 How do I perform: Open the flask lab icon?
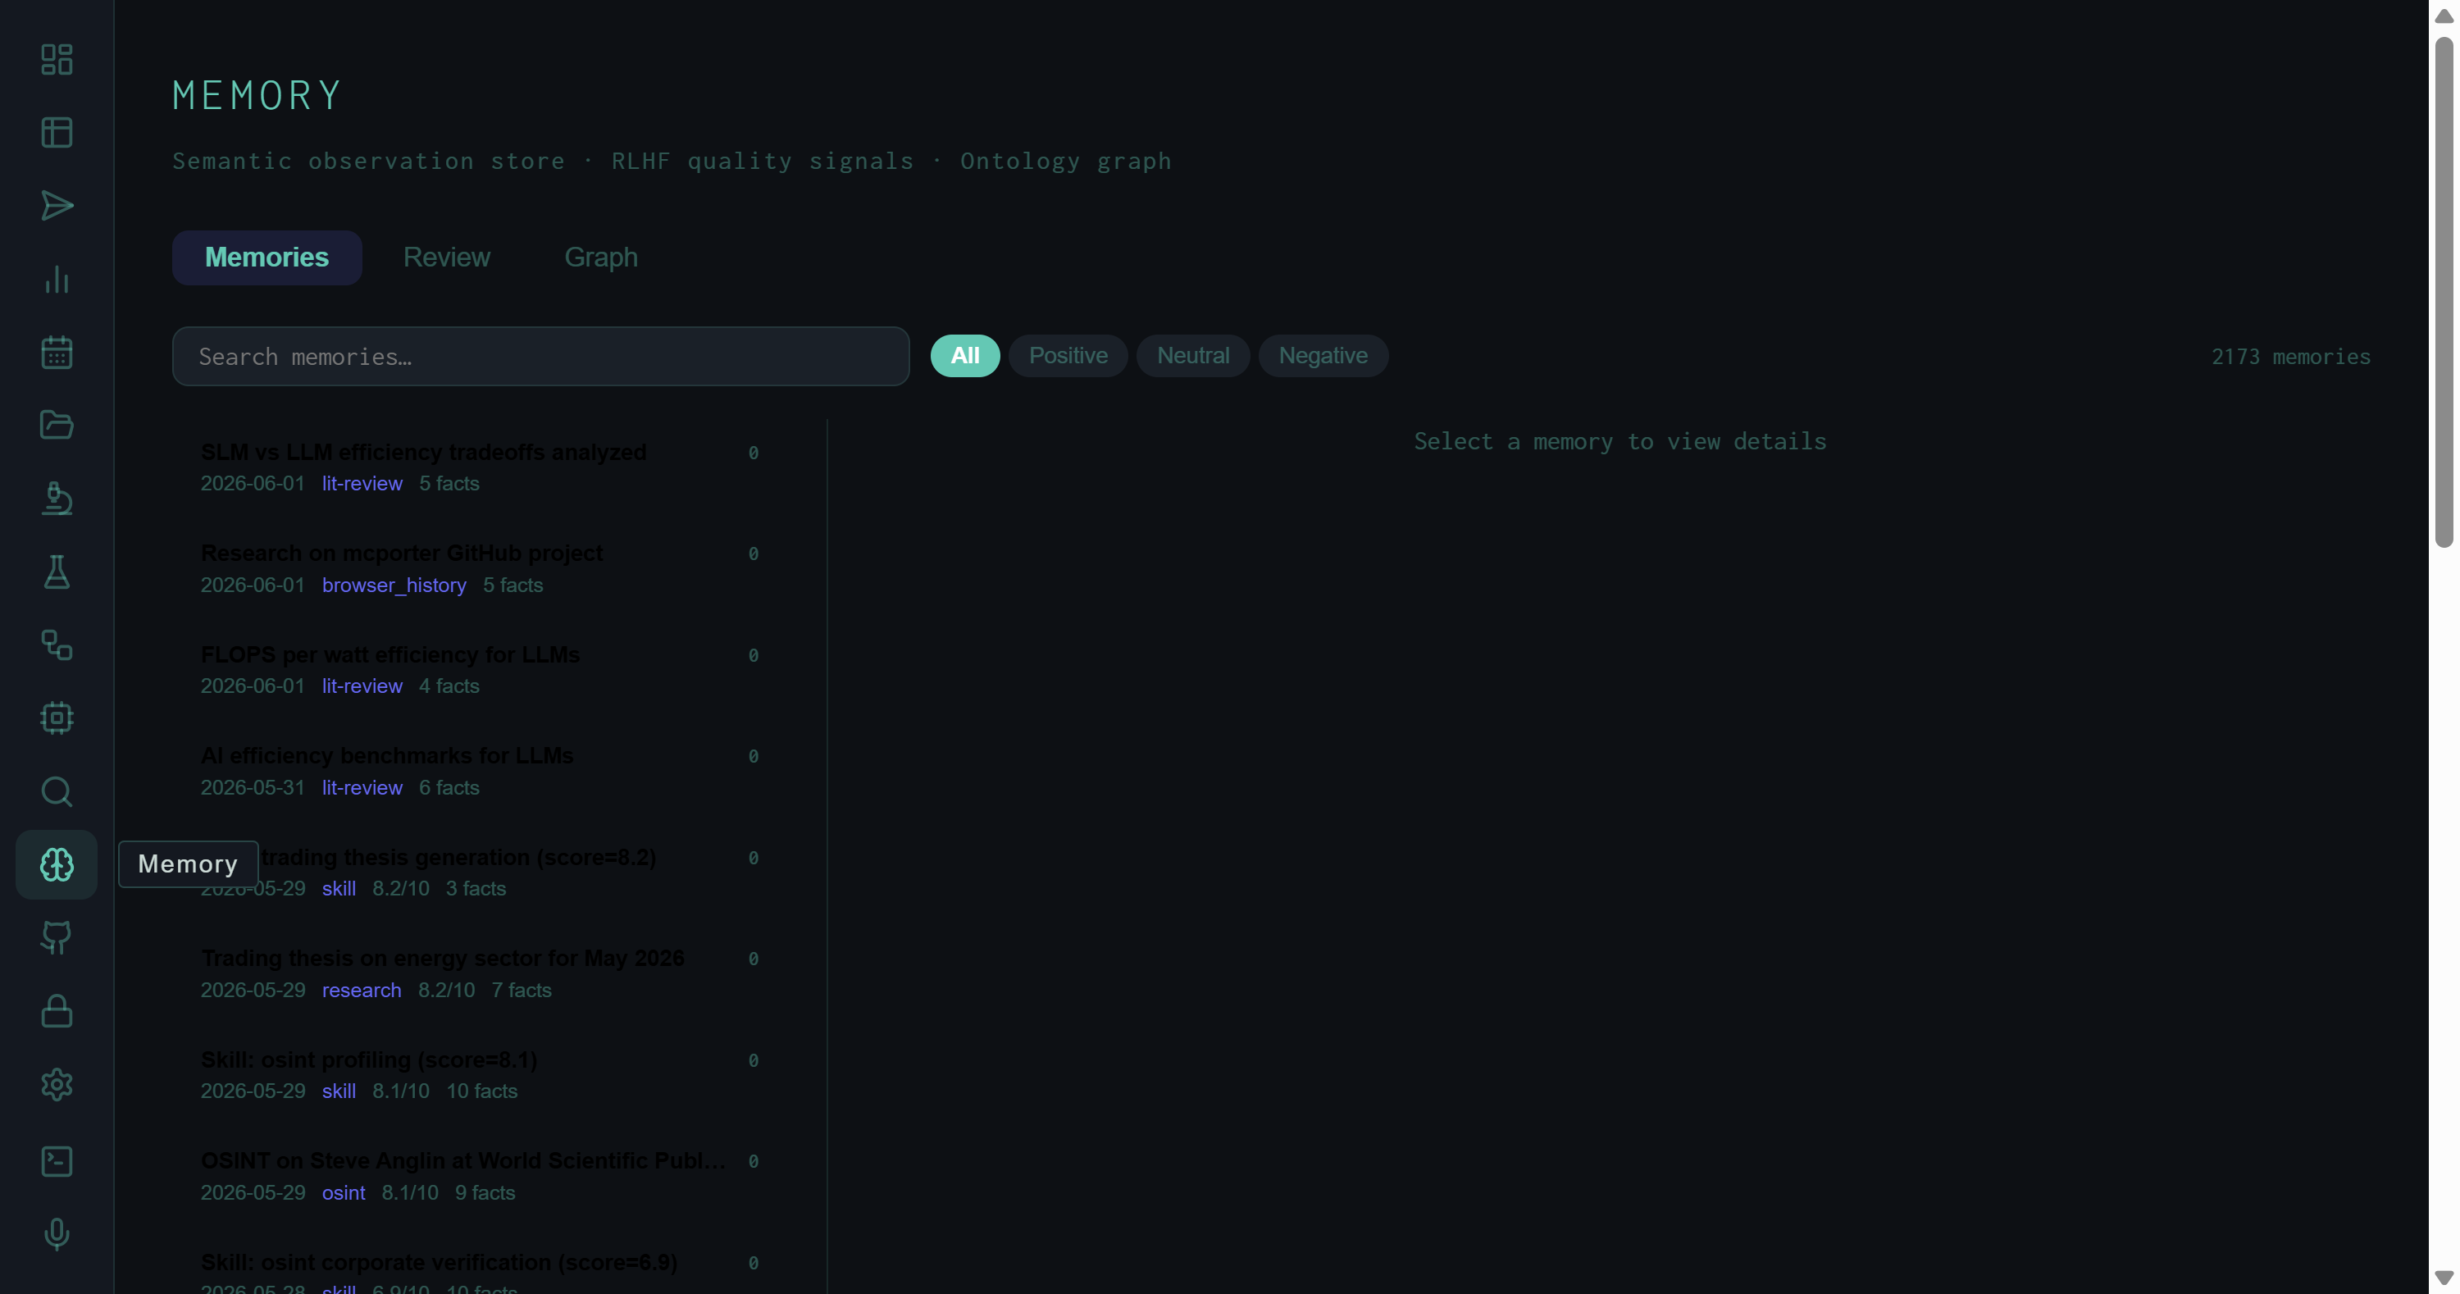point(57,572)
